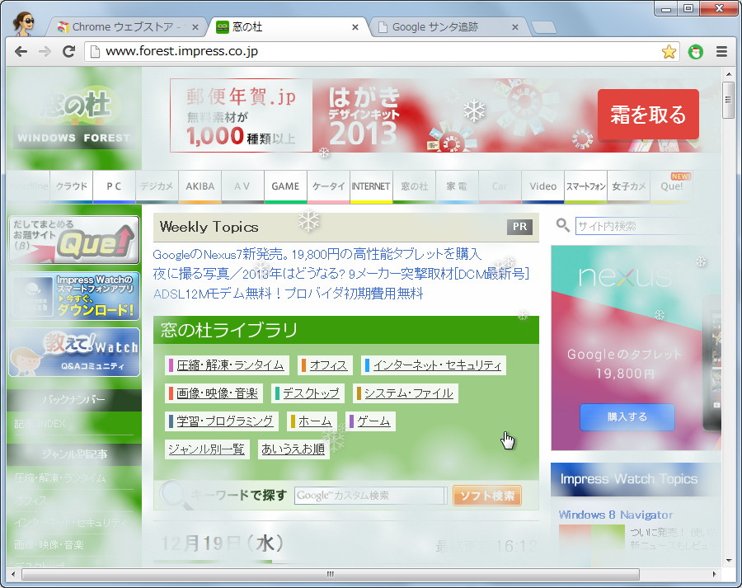Screen dimensions: 742x588
Task: Select the GAME category in the navigation bar
Action: (285, 186)
